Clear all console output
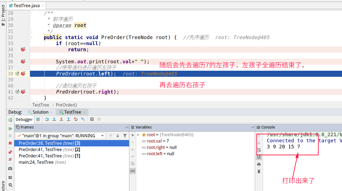 point(259,171)
